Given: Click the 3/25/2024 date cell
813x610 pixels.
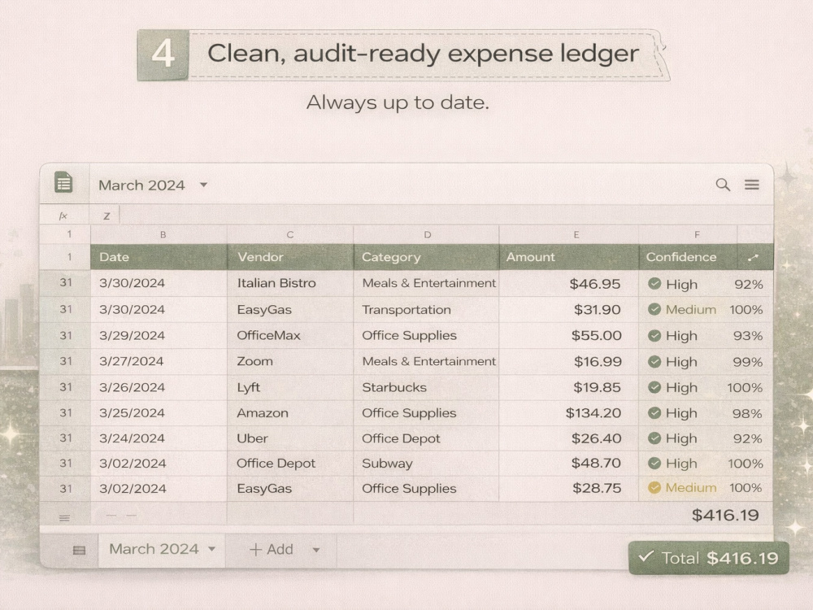Looking at the screenshot, I should pos(159,413).
